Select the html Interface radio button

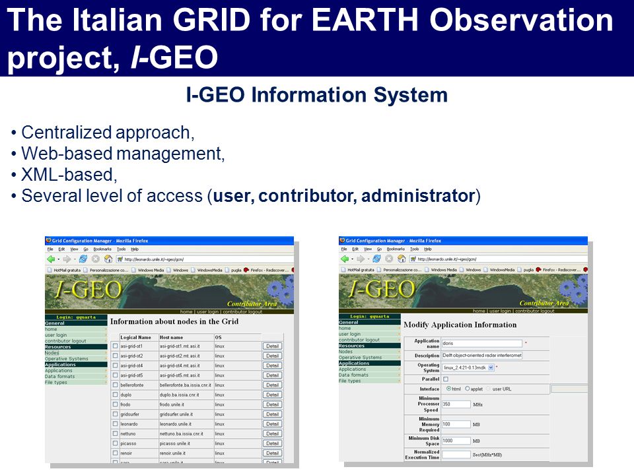point(449,389)
